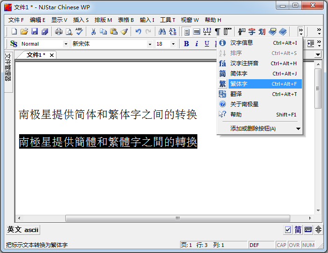
Task: Open the 文件 F menu
Action: click(x=16, y=20)
